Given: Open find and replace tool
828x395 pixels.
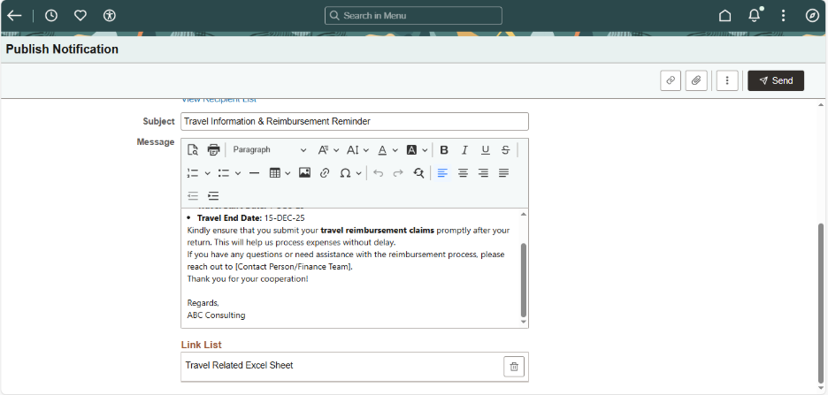Looking at the screenshot, I should [x=418, y=173].
